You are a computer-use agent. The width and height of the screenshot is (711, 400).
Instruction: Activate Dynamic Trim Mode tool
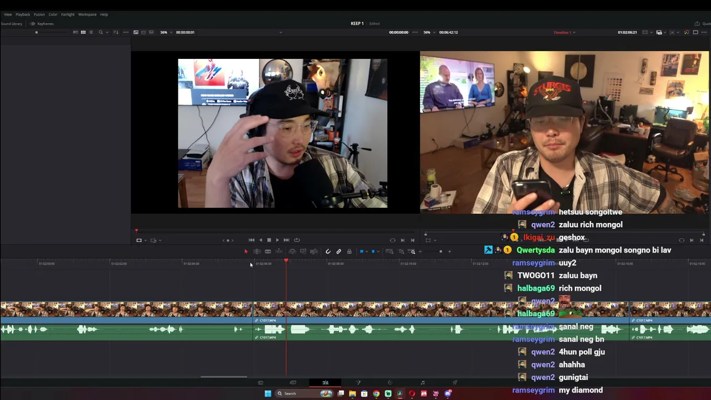click(x=268, y=252)
